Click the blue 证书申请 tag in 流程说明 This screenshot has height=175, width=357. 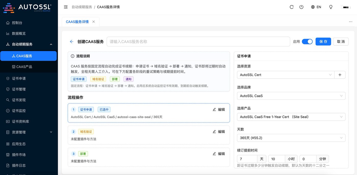(79, 79)
